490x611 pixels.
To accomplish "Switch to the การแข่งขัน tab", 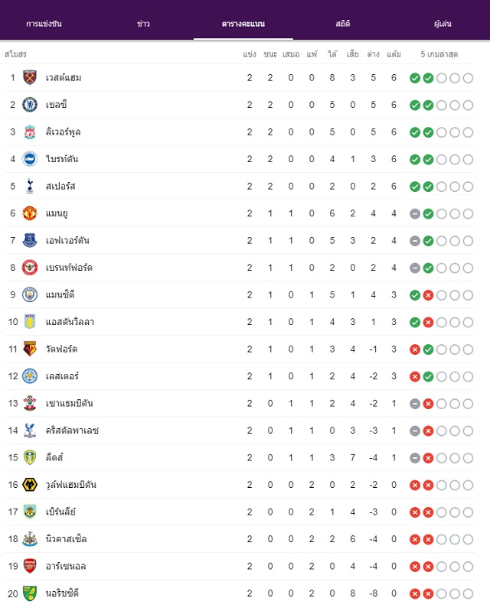I will (44, 24).
